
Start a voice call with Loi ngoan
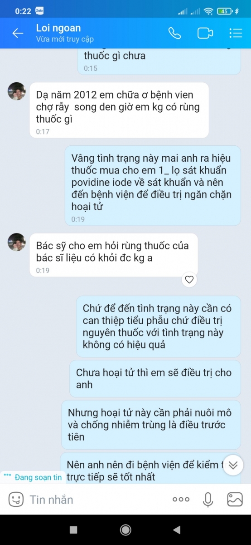pos(174,33)
